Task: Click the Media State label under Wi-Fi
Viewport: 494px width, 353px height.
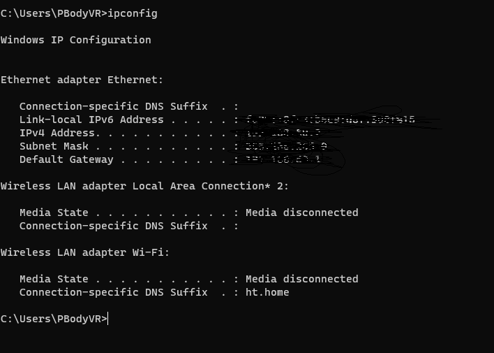Action: click(x=54, y=279)
